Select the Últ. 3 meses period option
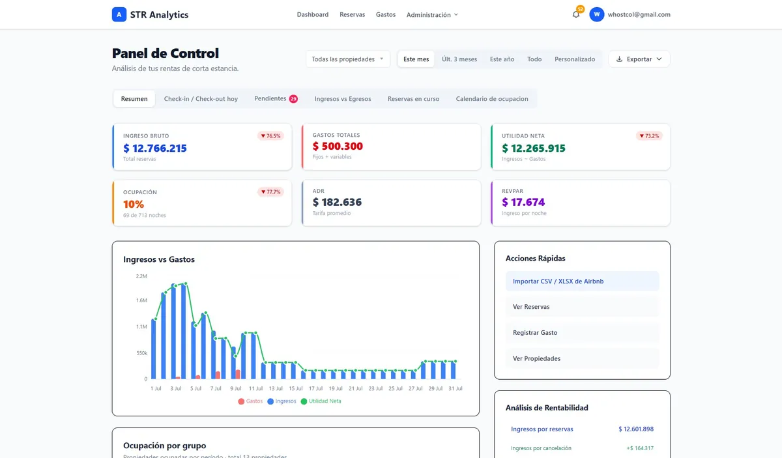The width and height of the screenshot is (782, 458). 459,59
